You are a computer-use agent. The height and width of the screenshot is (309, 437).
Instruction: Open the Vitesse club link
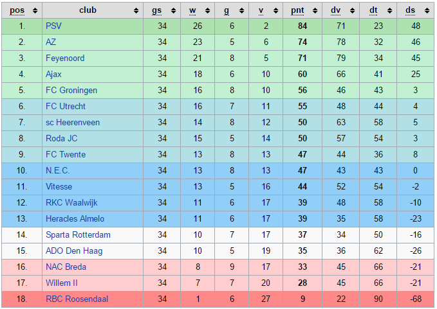coord(59,187)
